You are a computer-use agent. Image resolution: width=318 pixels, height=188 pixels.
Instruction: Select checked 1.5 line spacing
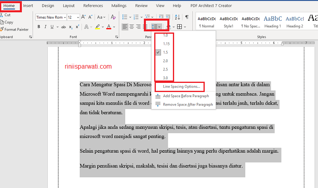tap(184, 52)
